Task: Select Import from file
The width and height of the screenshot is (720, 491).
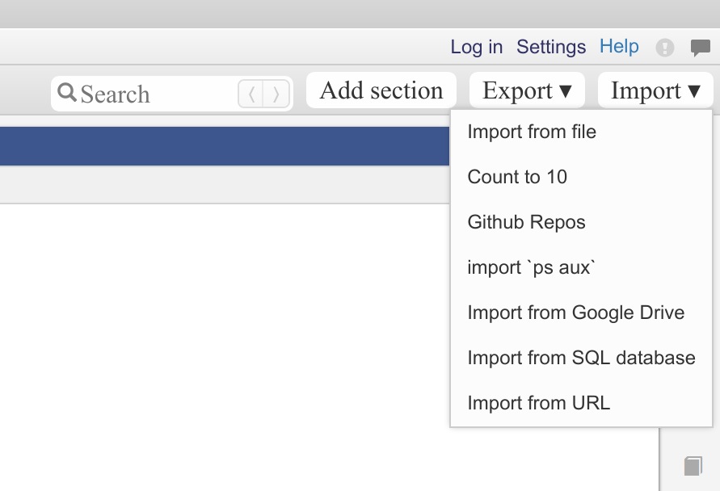Action: [531, 132]
